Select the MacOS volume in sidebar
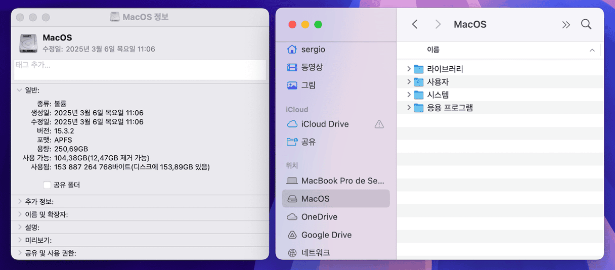This screenshot has height=270, width=615. (336, 199)
